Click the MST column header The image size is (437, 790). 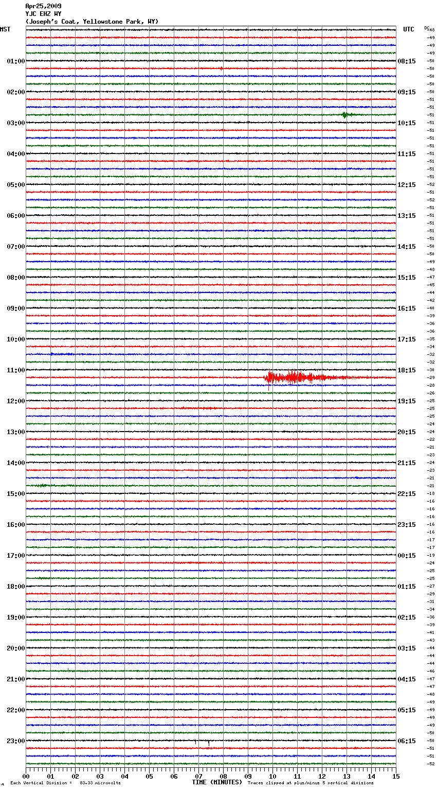coord(5,29)
